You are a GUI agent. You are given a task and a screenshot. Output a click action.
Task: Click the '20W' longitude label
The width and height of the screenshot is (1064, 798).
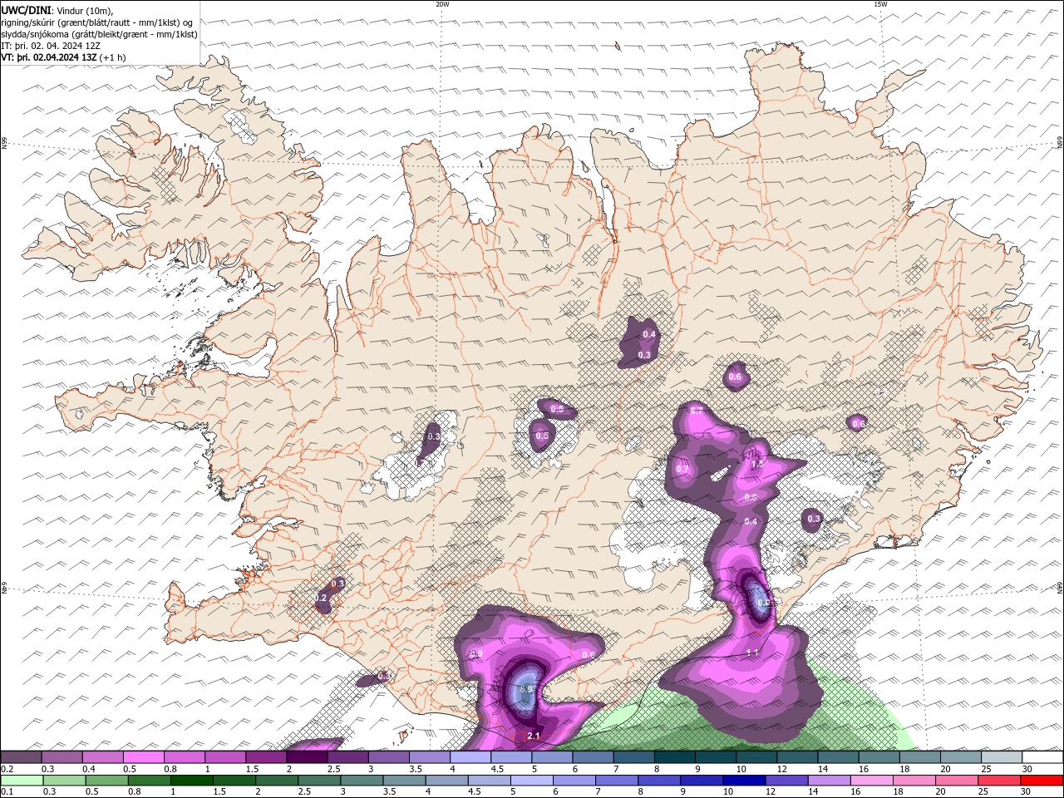pyautogui.click(x=442, y=4)
